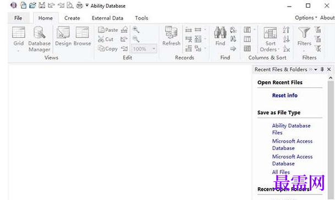Click the printer icon in title bar
The width and height of the screenshot is (335, 200).
[x=79, y=5]
